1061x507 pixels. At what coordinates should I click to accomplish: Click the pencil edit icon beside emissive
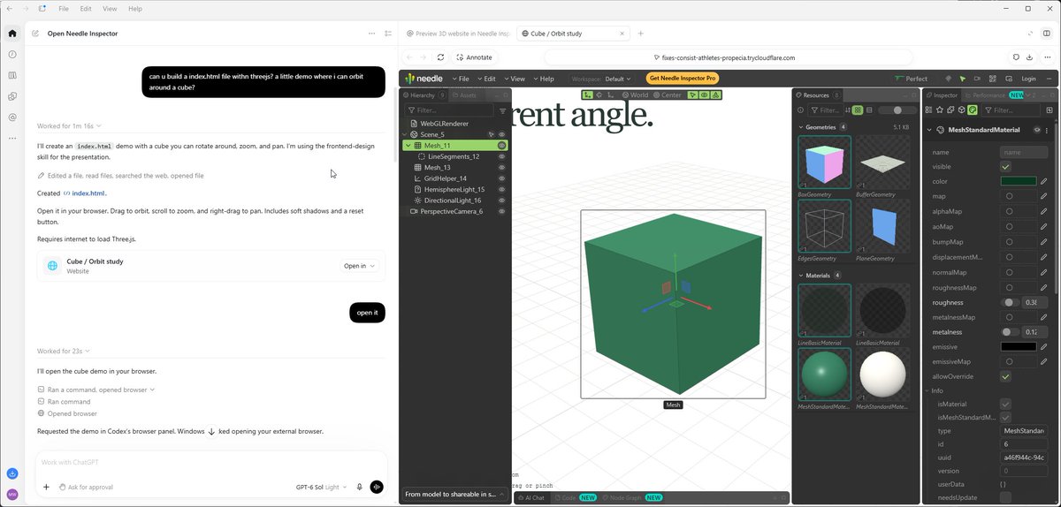pos(1044,347)
